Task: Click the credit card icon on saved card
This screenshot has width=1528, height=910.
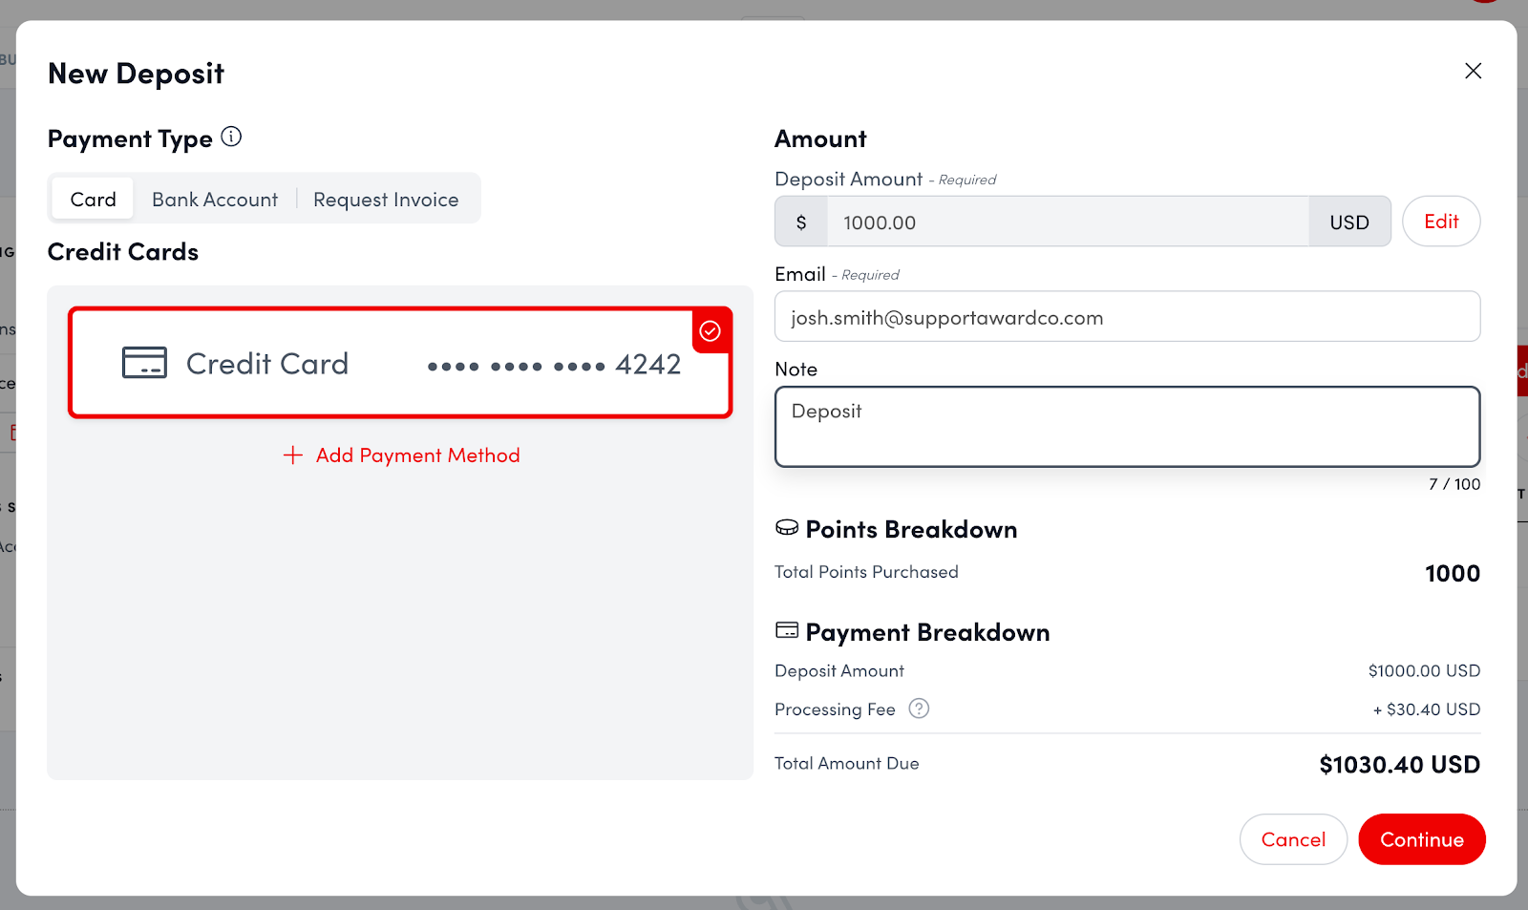Action: (144, 363)
